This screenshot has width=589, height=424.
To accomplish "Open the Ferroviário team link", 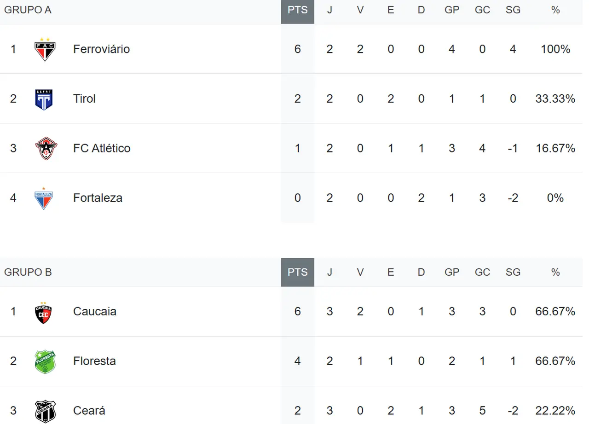I will click(x=101, y=49).
